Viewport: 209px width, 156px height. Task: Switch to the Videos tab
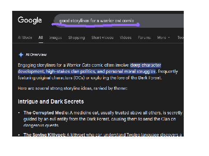click(x=125, y=38)
